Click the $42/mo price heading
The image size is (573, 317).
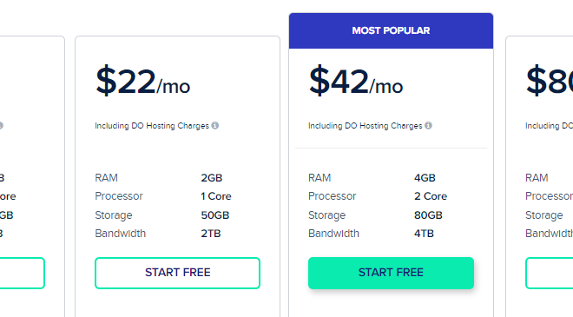[x=356, y=81]
